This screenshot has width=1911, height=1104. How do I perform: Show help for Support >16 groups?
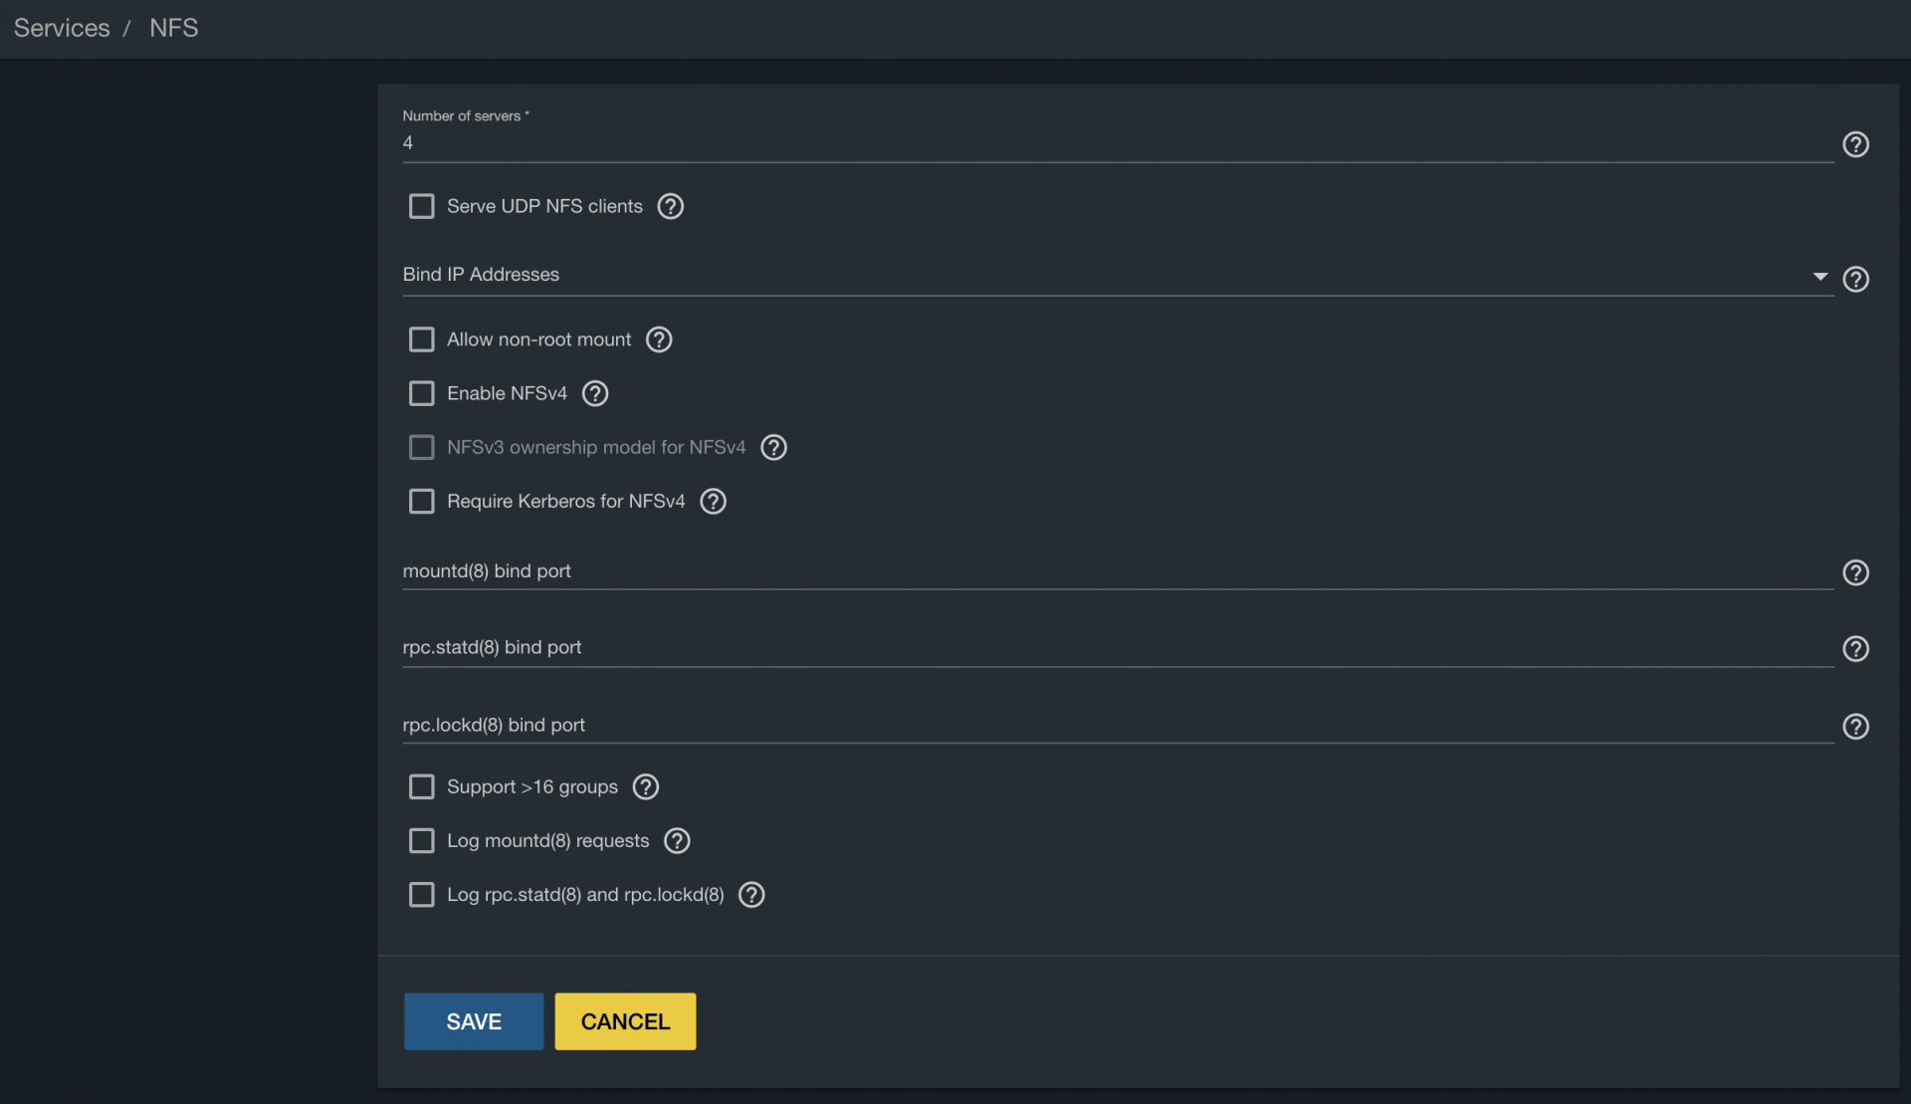[646, 787]
